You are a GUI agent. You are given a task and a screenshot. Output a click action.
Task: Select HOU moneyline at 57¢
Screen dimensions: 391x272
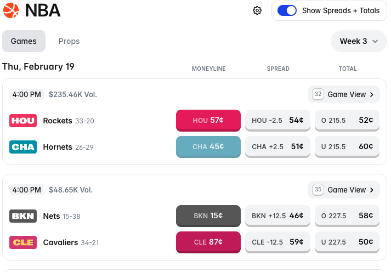[x=208, y=121]
